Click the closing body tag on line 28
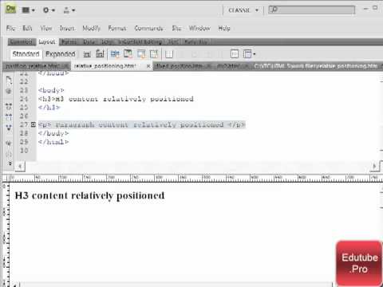The image size is (383, 287). [x=53, y=133]
